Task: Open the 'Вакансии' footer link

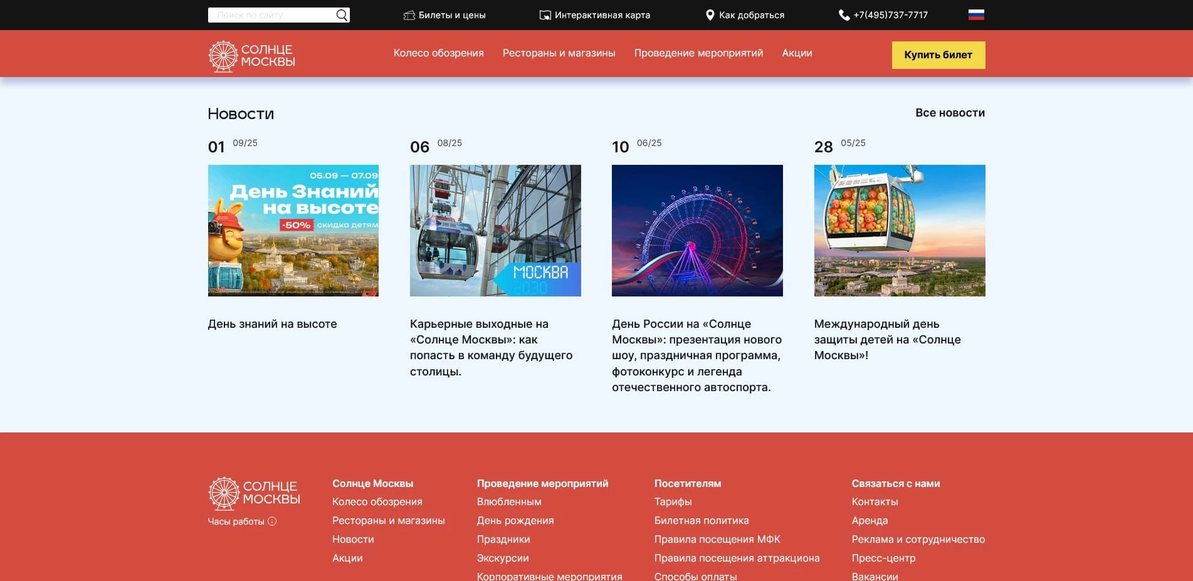Action: click(x=875, y=575)
